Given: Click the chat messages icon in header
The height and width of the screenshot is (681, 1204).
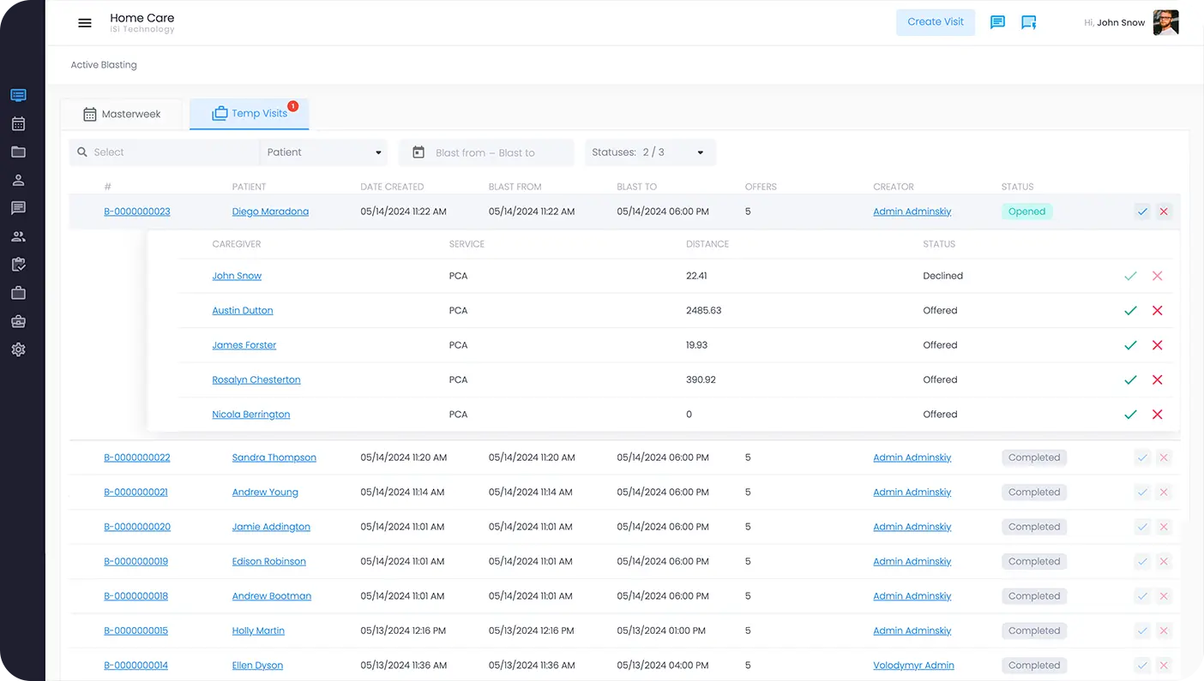Looking at the screenshot, I should tap(997, 22).
